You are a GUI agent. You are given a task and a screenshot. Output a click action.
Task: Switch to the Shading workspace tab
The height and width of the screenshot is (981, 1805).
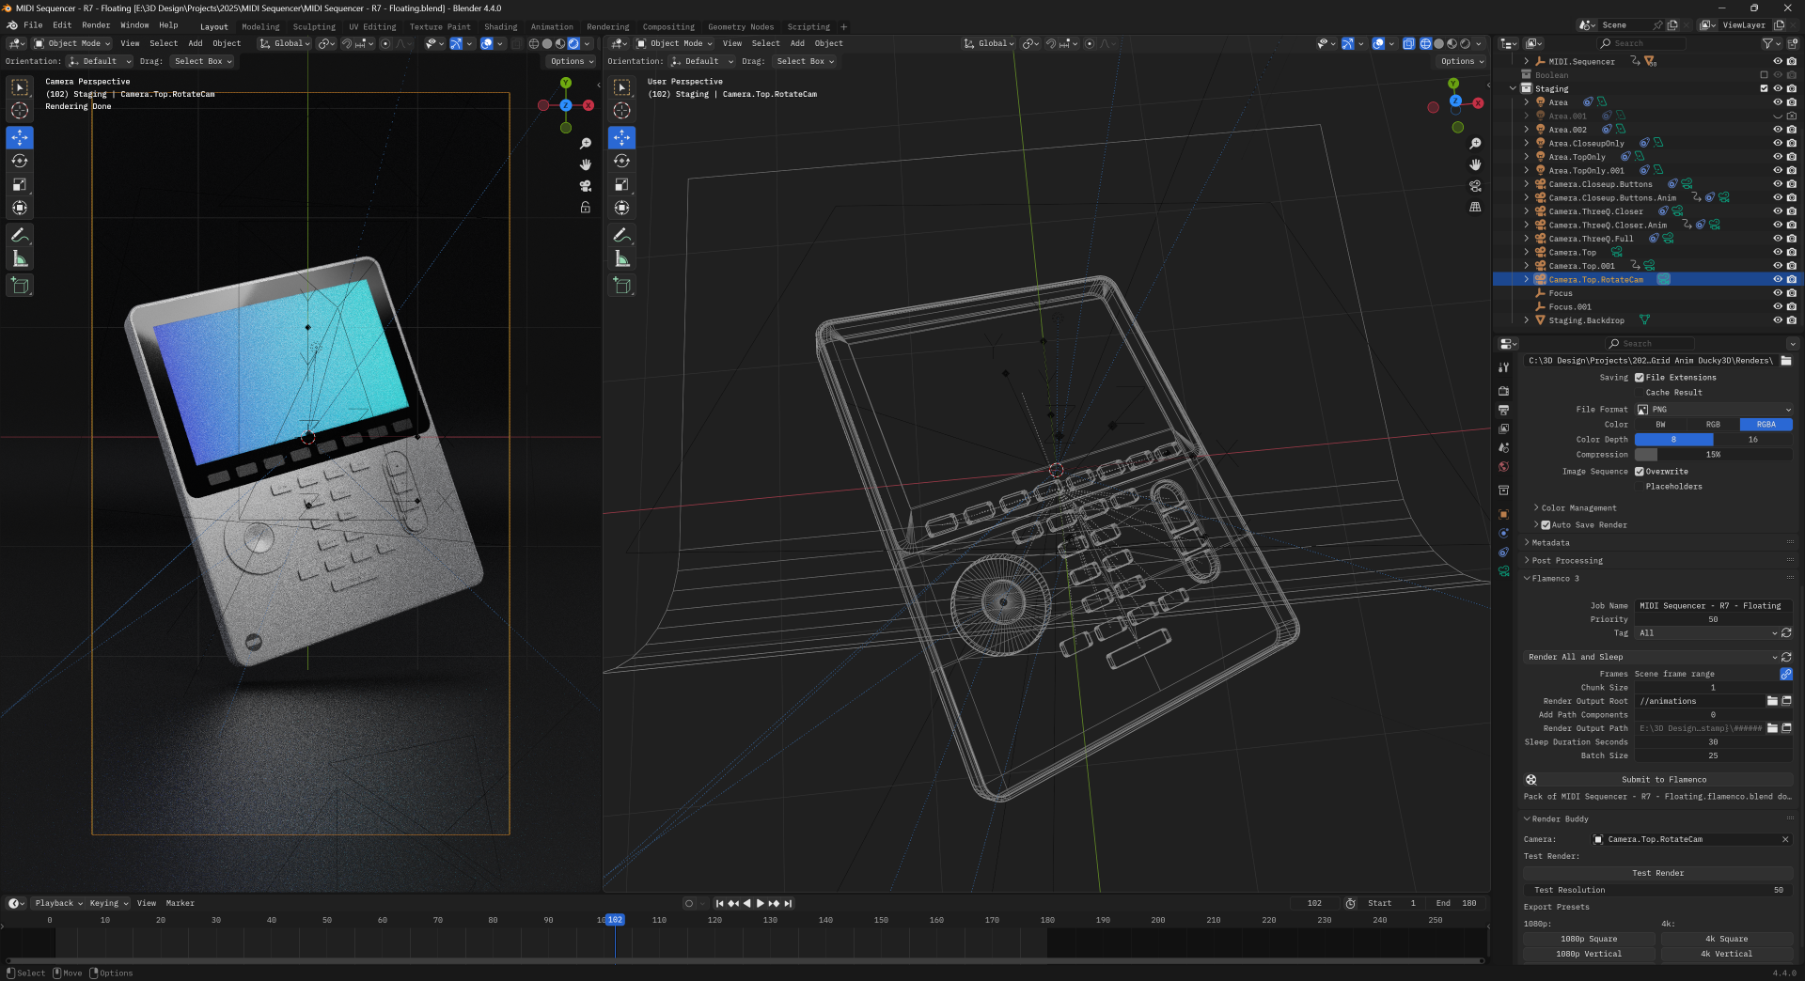click(x=500, y=26)
